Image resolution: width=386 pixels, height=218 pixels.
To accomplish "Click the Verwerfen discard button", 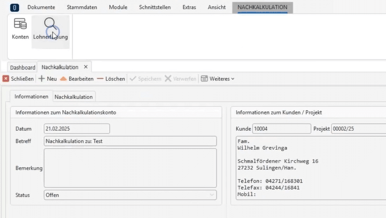I will [181, 79].
